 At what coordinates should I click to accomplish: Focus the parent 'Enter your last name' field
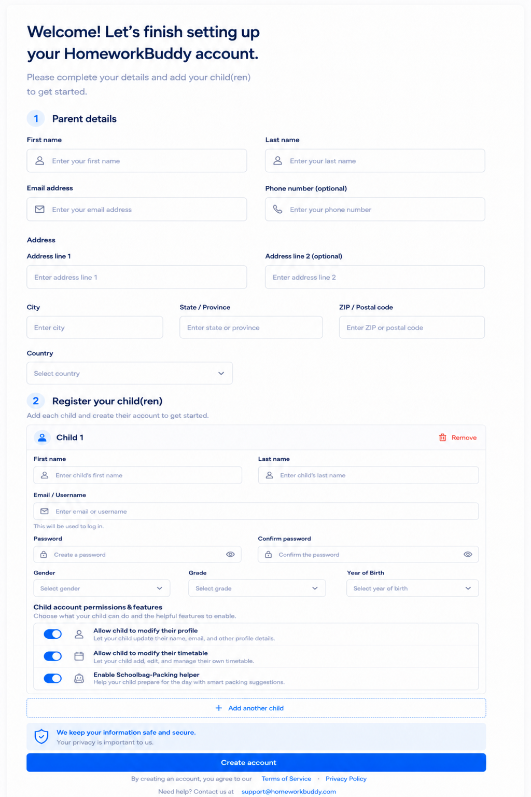(x=375, y=161)
